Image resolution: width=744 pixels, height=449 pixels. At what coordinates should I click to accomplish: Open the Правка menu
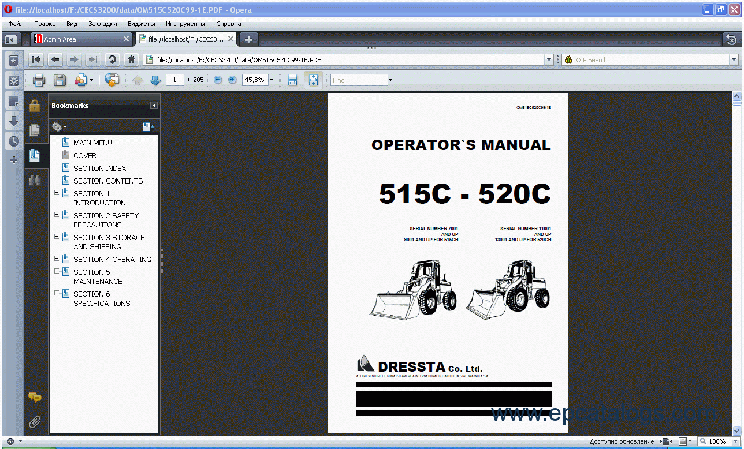pyautogui.click(x=44, y=24)
